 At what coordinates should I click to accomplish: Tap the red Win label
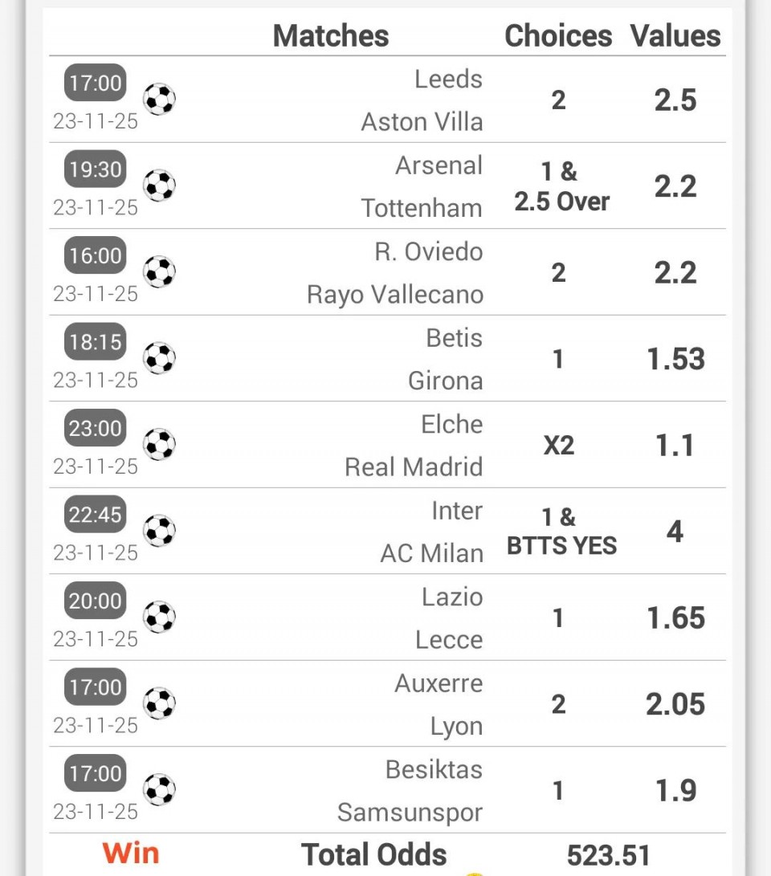131,854
